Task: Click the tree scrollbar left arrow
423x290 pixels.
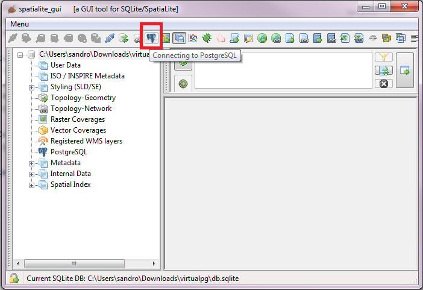Action: click(18, 263)
